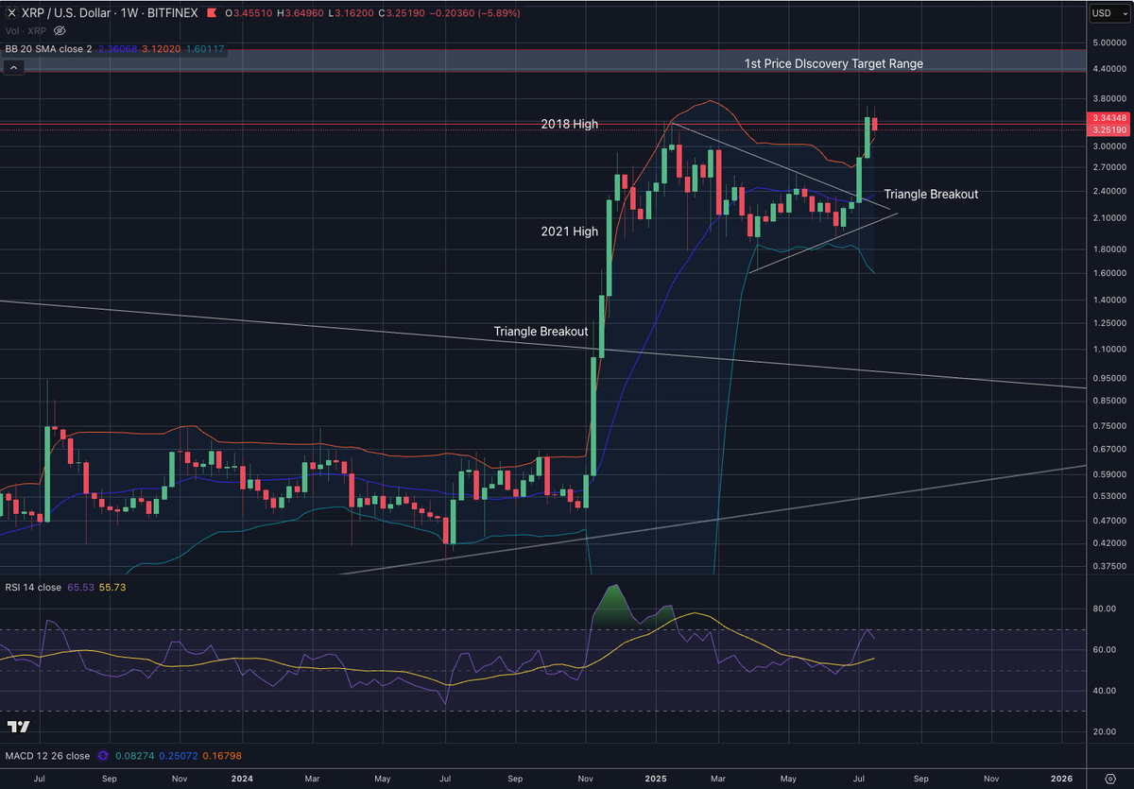
Task: Click the 3.34348 price axis label
Action: [1108, 116]
